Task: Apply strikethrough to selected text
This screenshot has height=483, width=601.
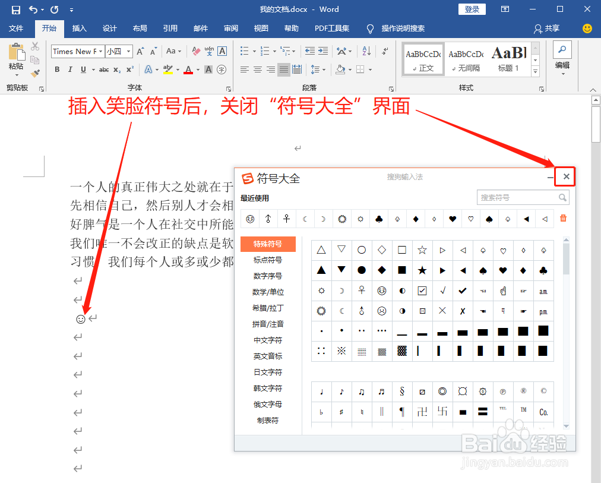Action: tap(103, 70)
